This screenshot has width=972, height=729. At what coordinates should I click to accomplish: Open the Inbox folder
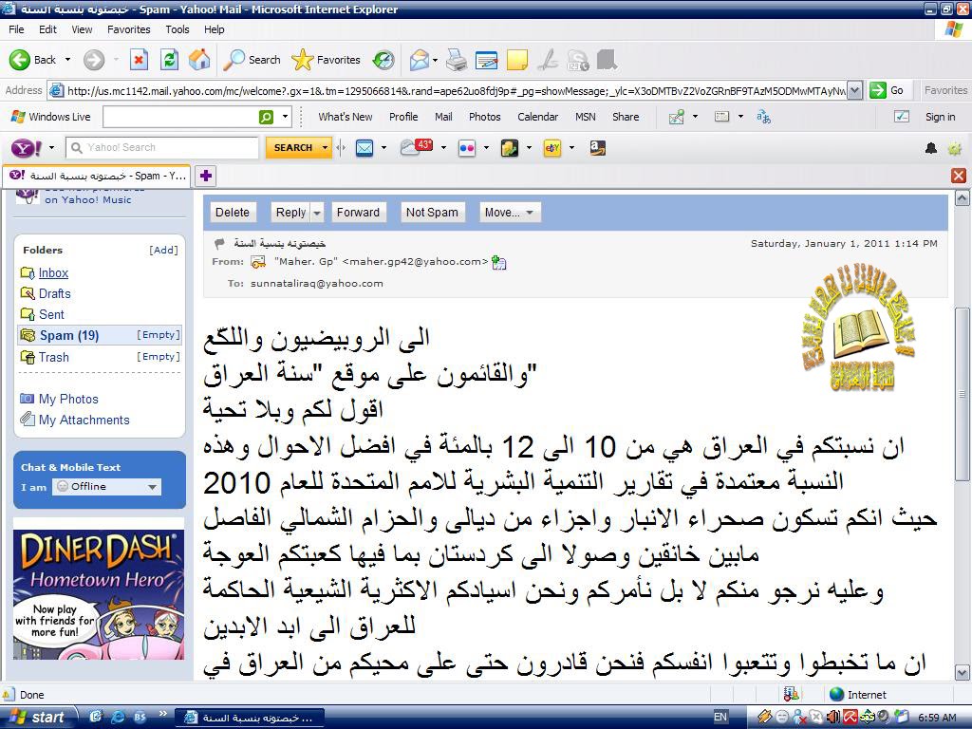[x=53, y=272]
